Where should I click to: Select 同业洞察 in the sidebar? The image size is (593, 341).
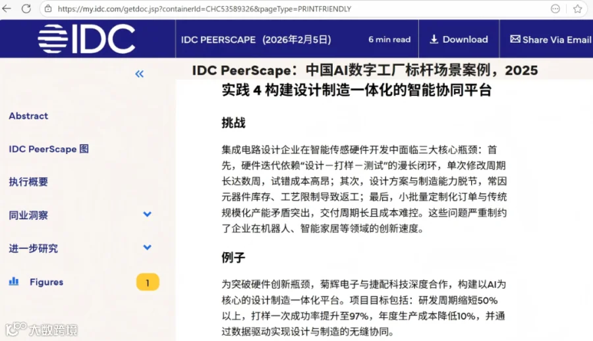coord(28,215)
